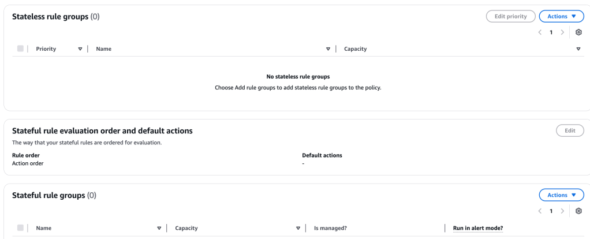The height and width of the screenshot is (239, 590).
Task: Select page 1 in stateless groups pagination
Action: click(x=551, y=32)
